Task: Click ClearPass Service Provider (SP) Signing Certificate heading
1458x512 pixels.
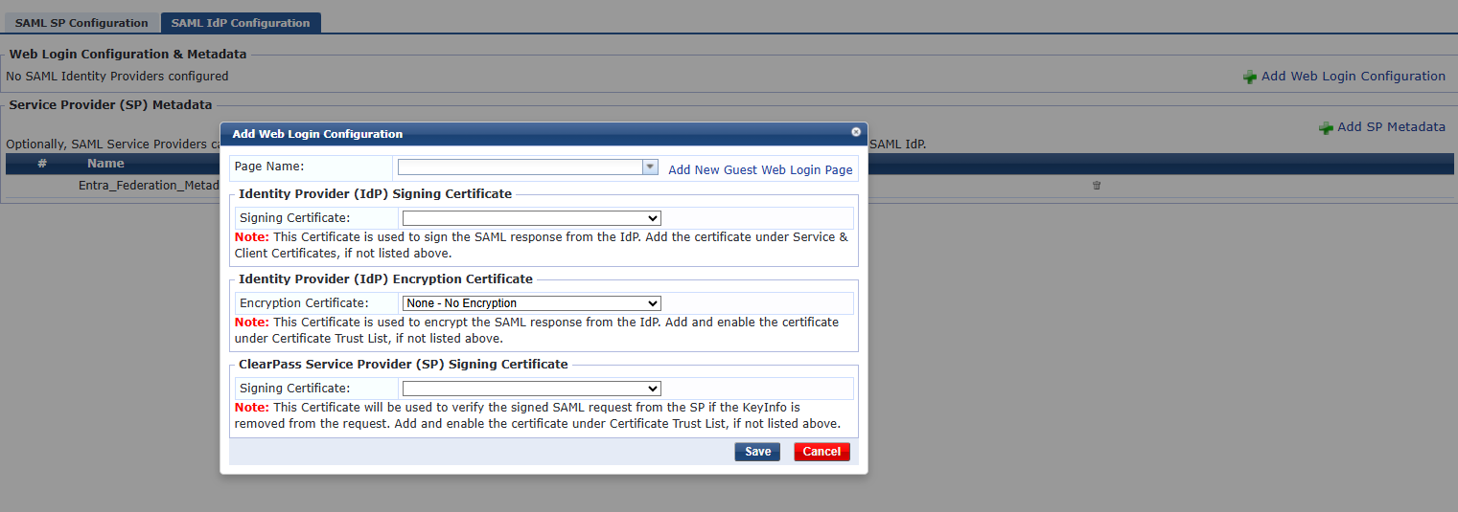Action: [404, 365]
